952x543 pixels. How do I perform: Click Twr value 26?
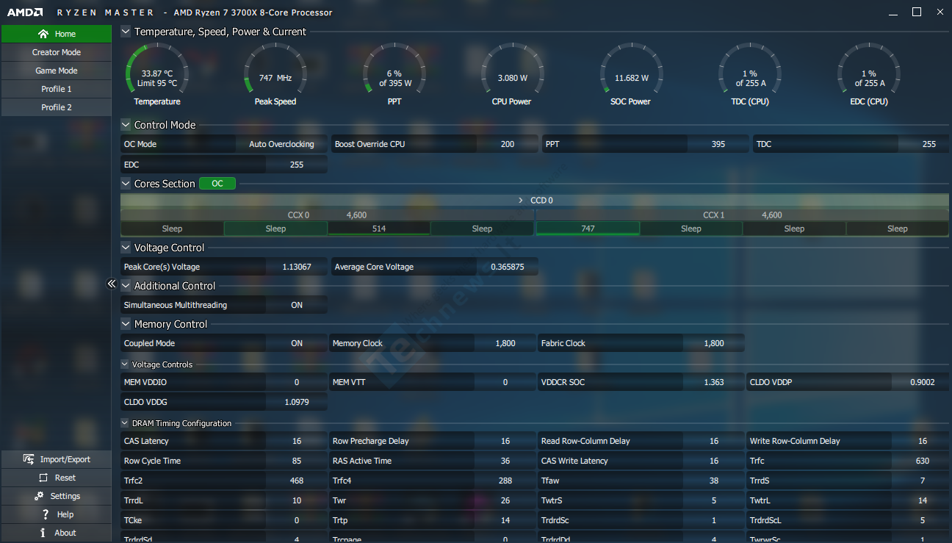[505, 500]
